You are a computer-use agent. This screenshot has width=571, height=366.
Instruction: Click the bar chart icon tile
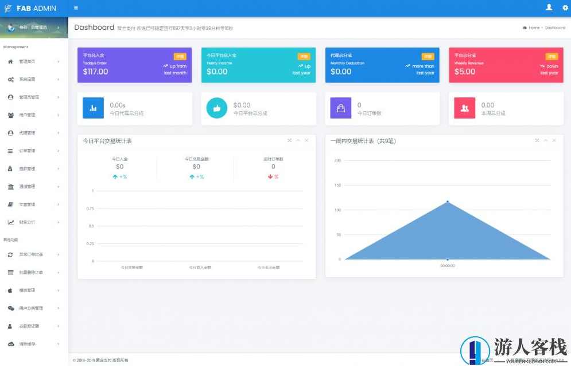[93, 108]
